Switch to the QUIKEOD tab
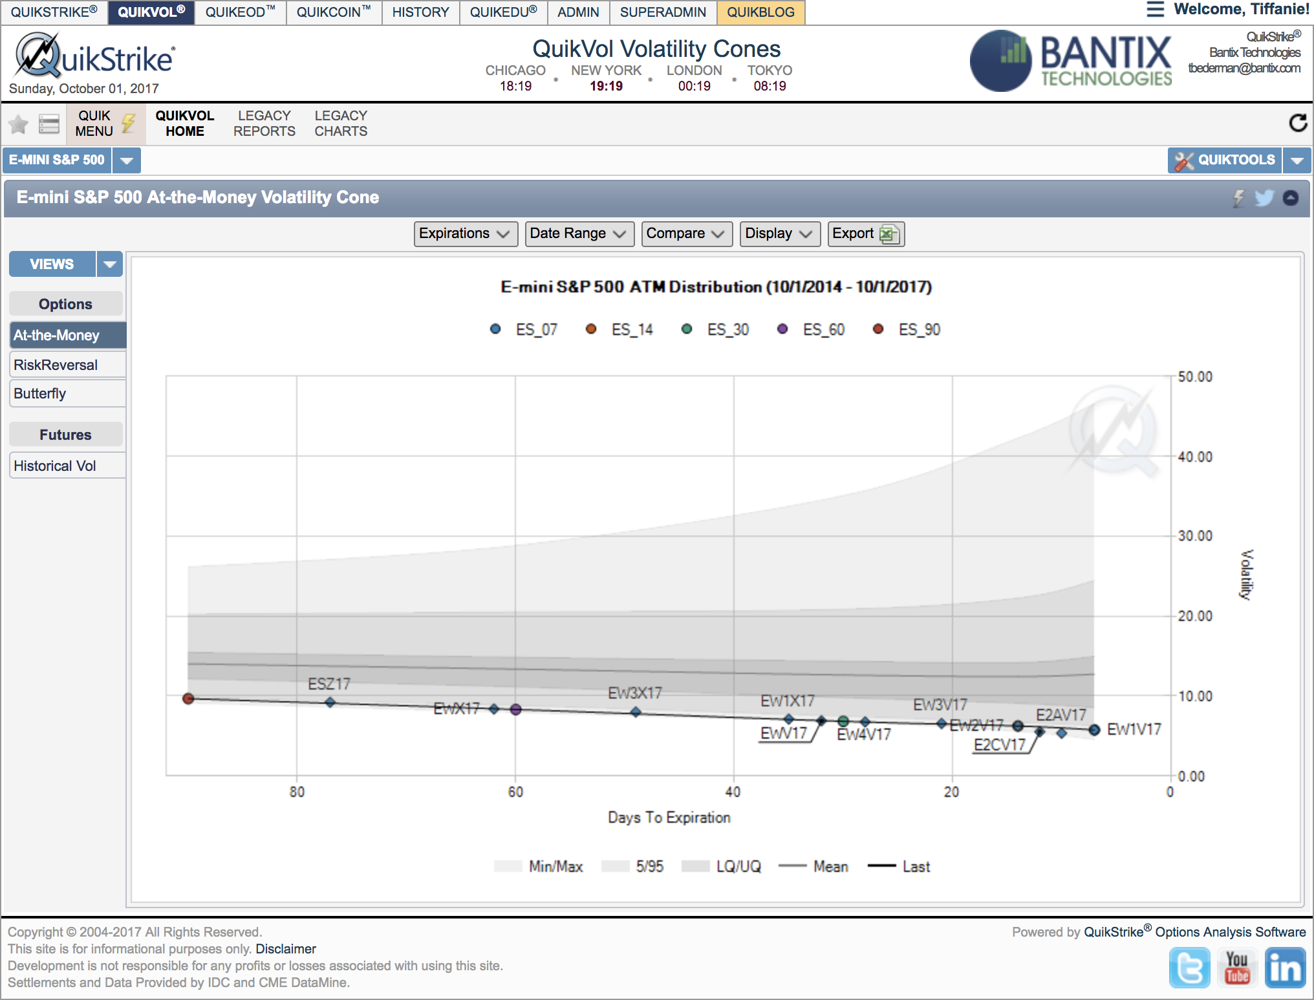Viewport: 1314px width, 1000px height. point(240,12)
